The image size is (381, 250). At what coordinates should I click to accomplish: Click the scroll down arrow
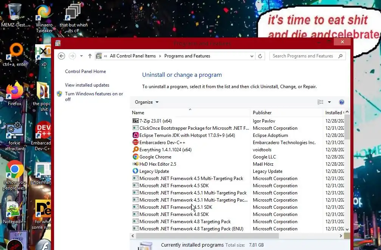click(347, 229)
